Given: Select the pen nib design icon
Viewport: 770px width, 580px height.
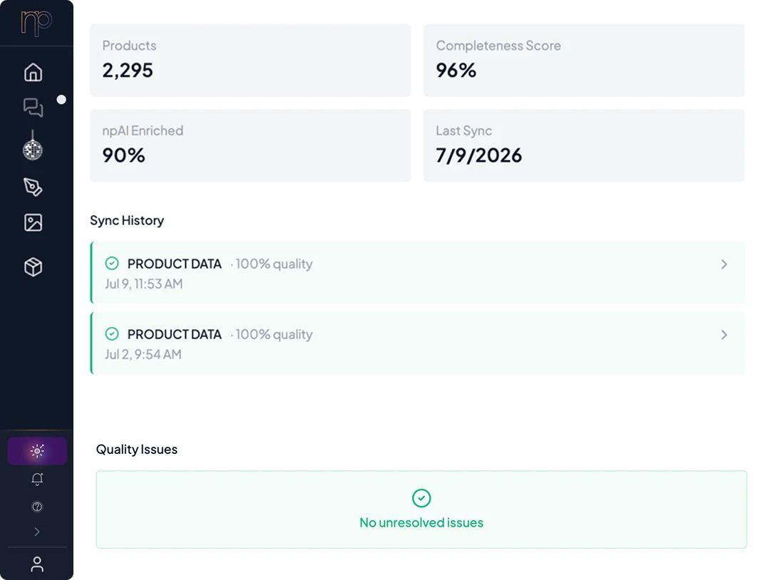Looking at the screenshot, I should [33, 187].
